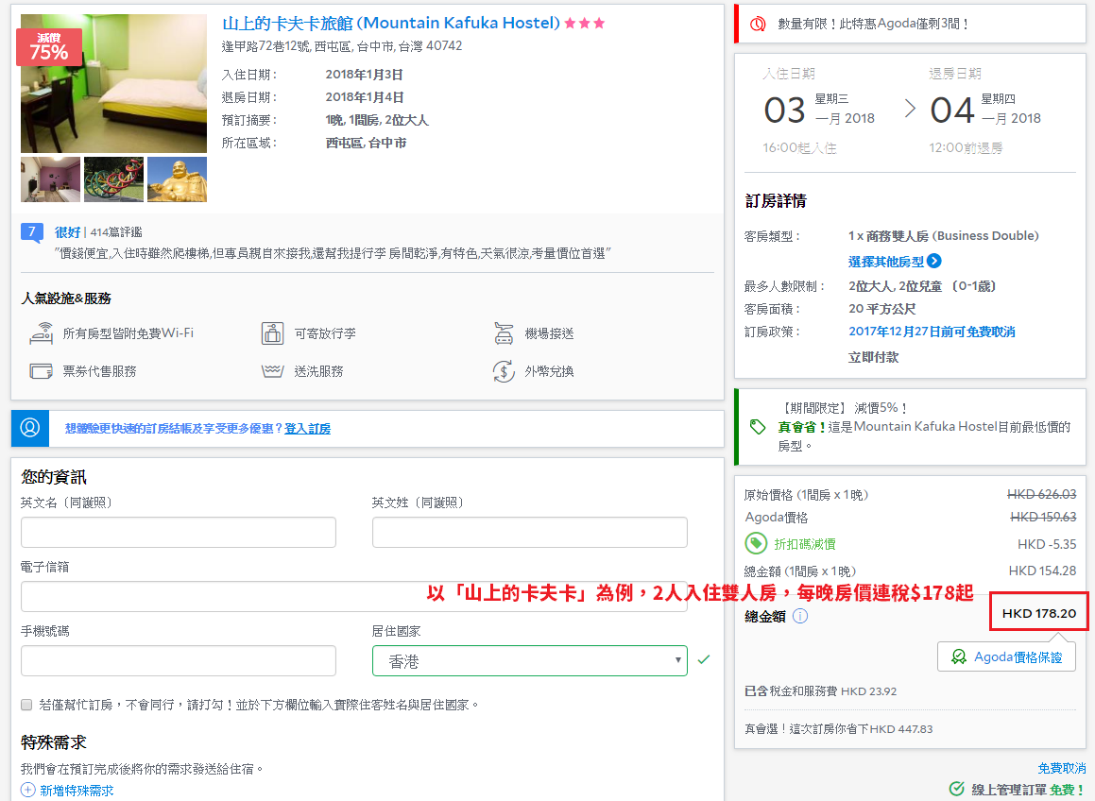The height and width of the screenshot is (801, 1095).
Task: Open the colorful sculpture thumbnail
Action: (113, 179)
